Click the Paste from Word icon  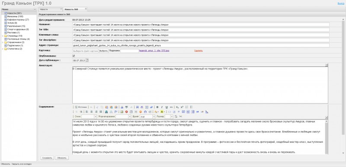[116, 107]
